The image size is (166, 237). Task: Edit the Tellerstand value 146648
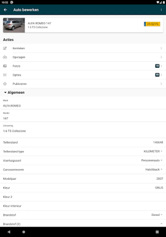[158, 142]
